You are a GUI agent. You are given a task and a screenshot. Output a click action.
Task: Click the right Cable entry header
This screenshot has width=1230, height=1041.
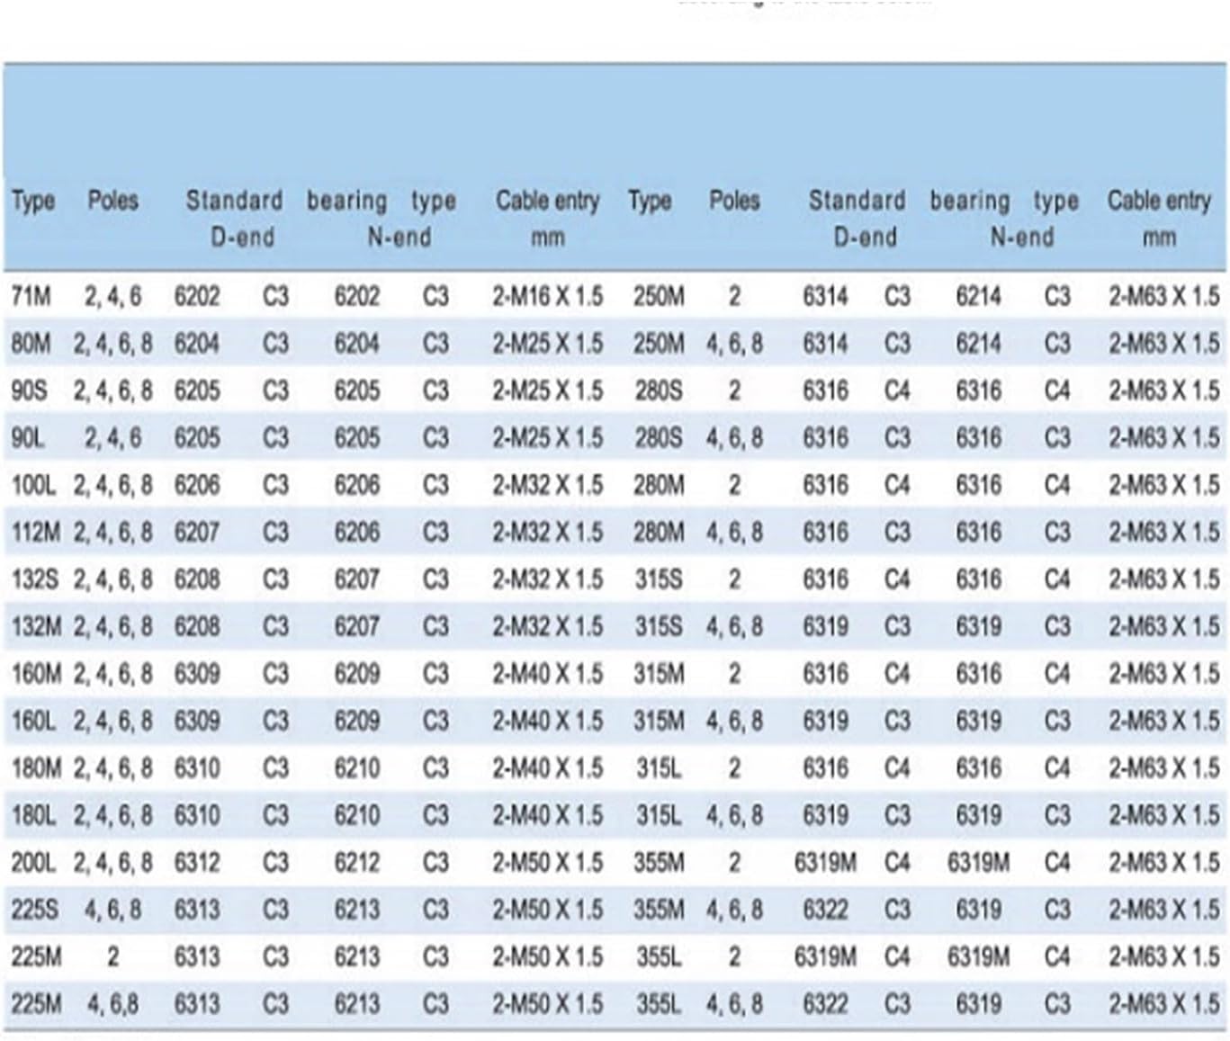click(x=1159, y=219)
